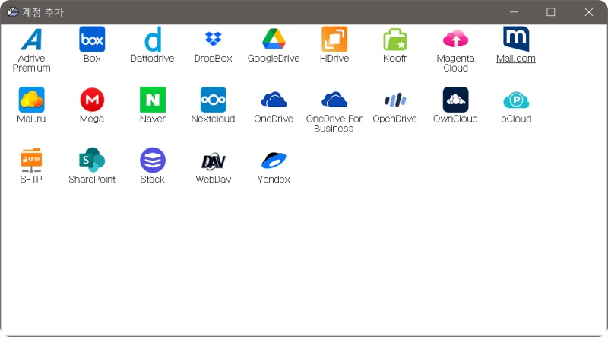Image resolution: width=608 pixels, height=337 pixels.
Task: Click the Naver text label
Action: [x=153, y=119]
